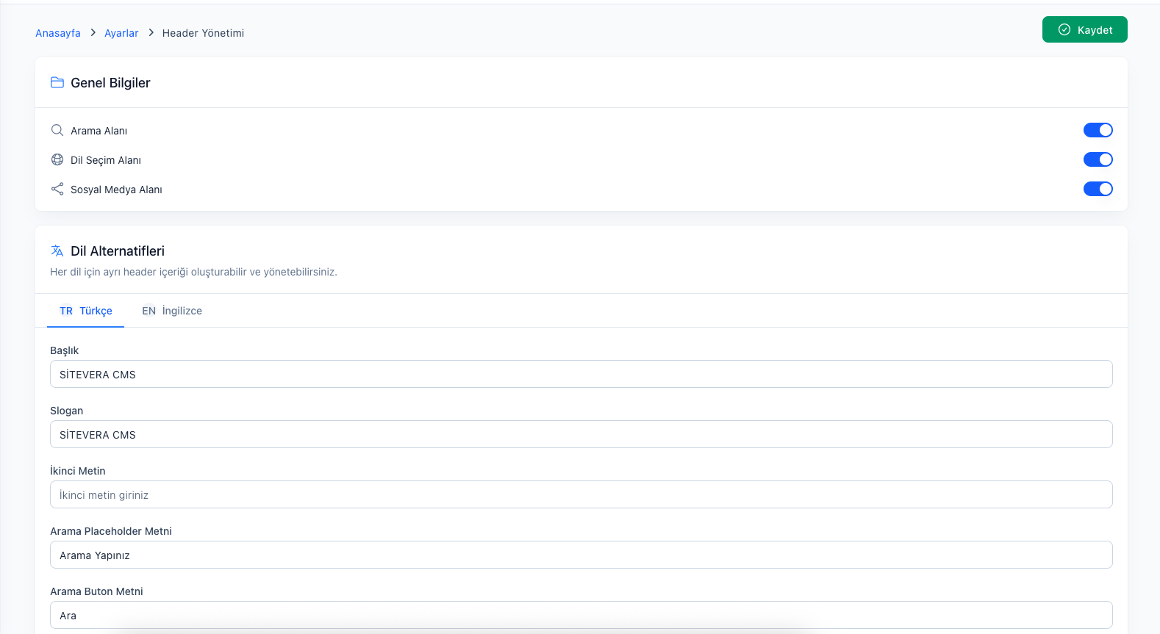
Task: Open the Ayarlar breadcrumb link
Action: pyautogui.click(x=121, y=33)
